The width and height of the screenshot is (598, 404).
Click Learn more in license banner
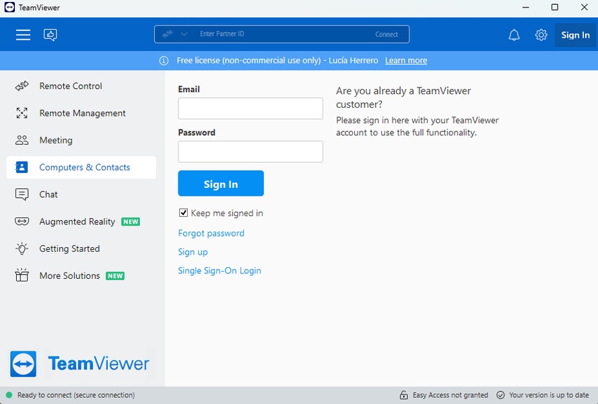[406, 61]
